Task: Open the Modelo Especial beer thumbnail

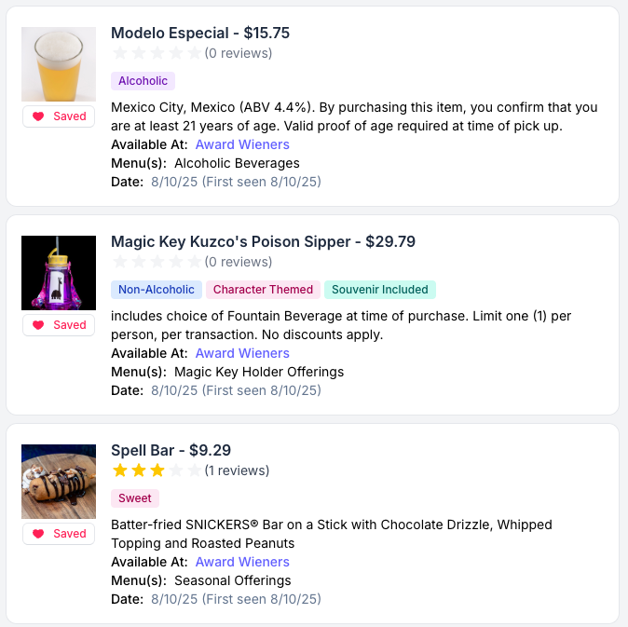Action: click(59, 64)
